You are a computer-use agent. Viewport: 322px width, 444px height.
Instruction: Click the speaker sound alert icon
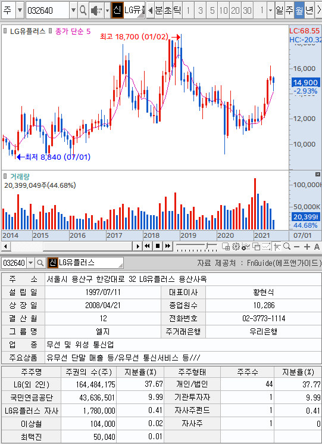pyautogui.click(x=96, y=11)
